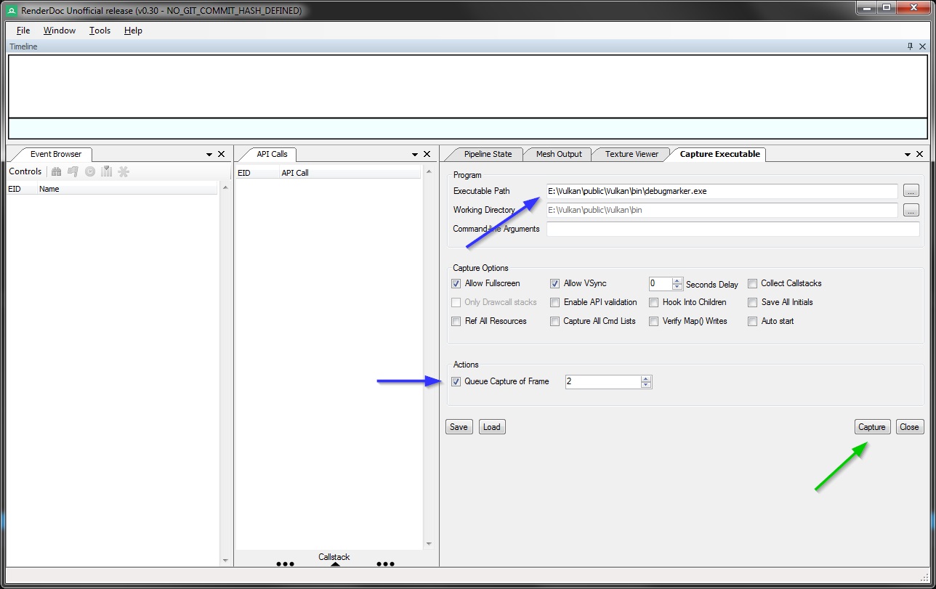This screenshot has width=936, height=589.
Task: Click the Command-line Arguments field
Action: 733,229
